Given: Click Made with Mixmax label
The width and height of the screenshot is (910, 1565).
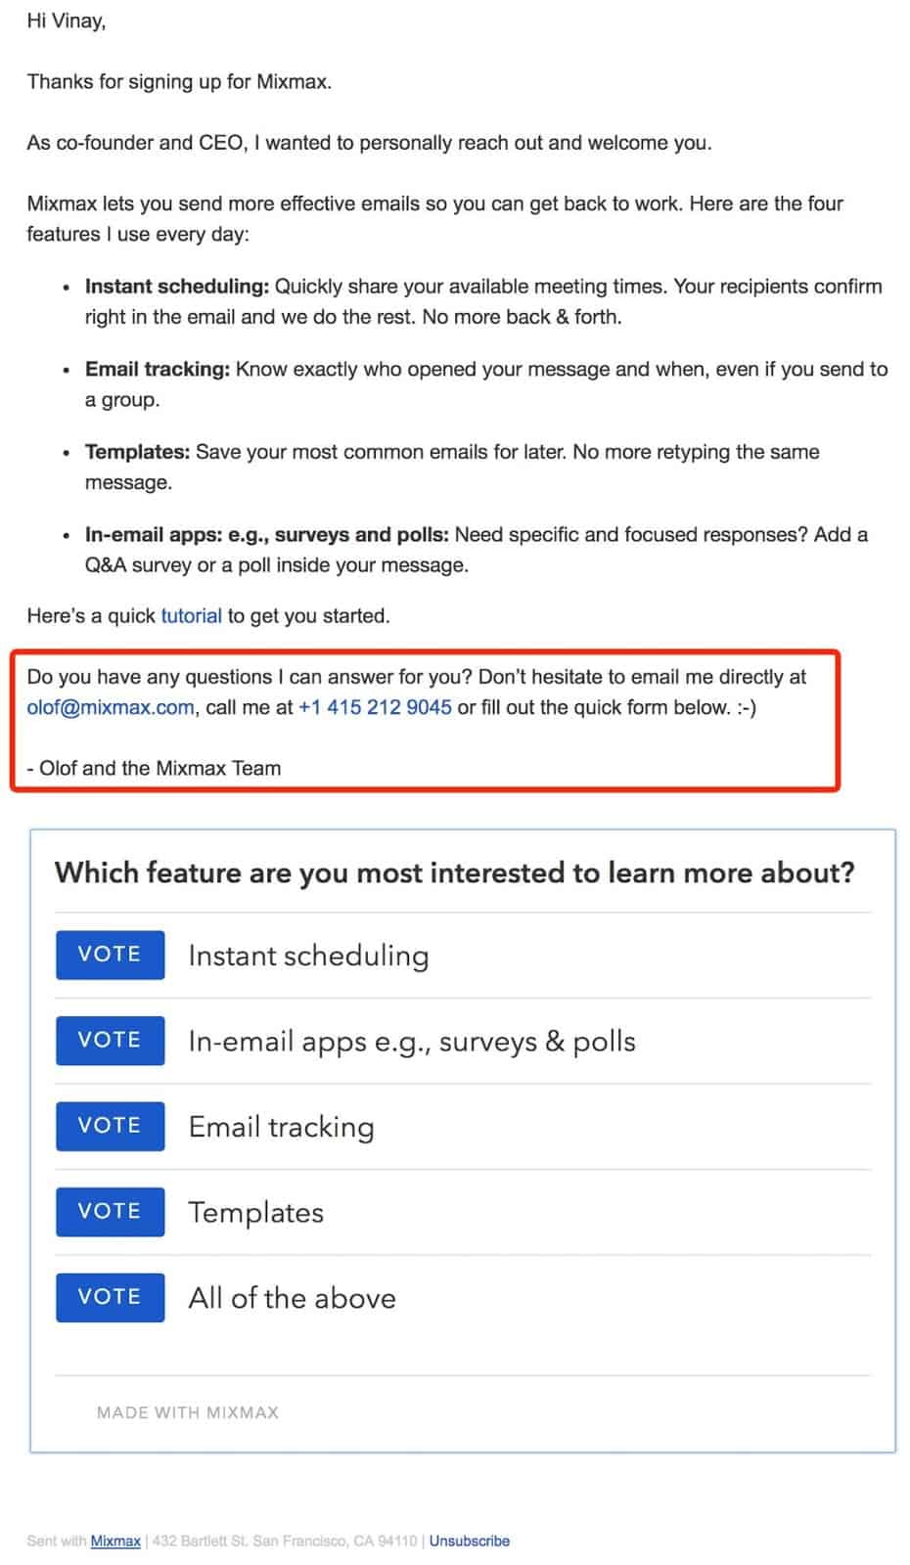Looking at the screenshot, I should 188,1412.
